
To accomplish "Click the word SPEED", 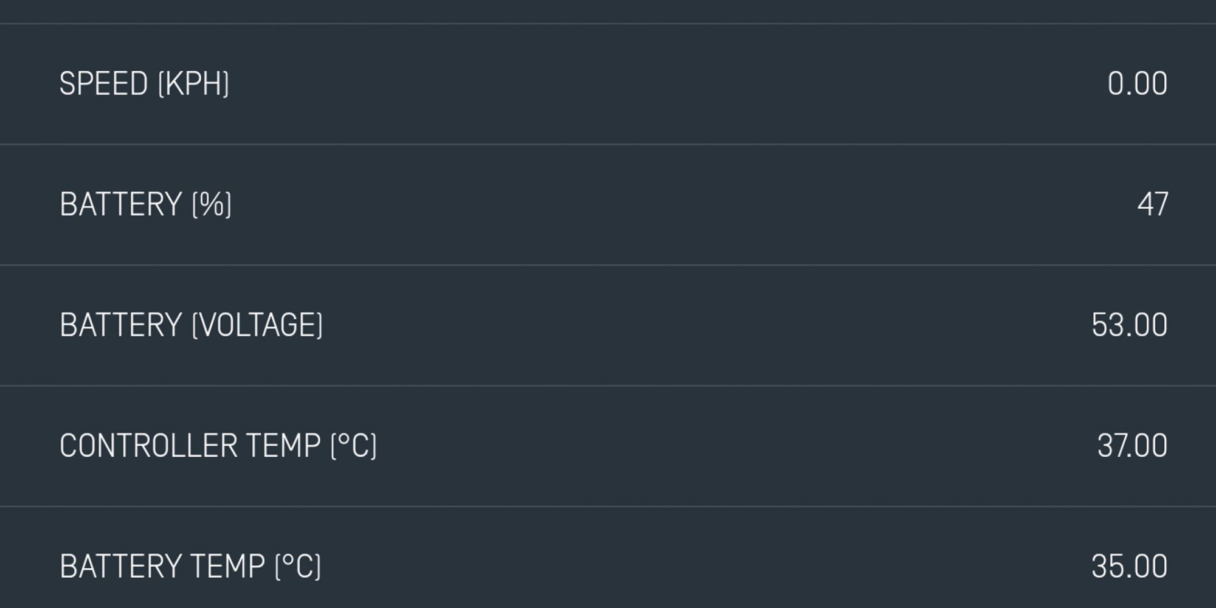I will (103, 84).
